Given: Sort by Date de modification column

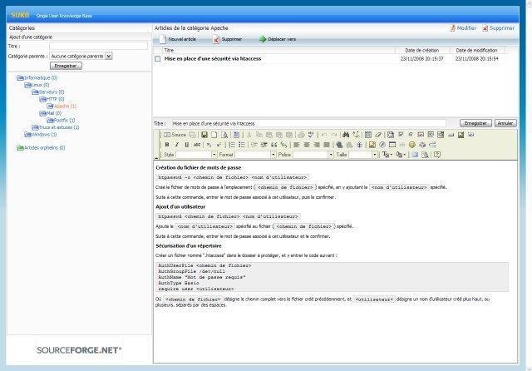Looking at the screenshot, I should (x=476, y=50).
